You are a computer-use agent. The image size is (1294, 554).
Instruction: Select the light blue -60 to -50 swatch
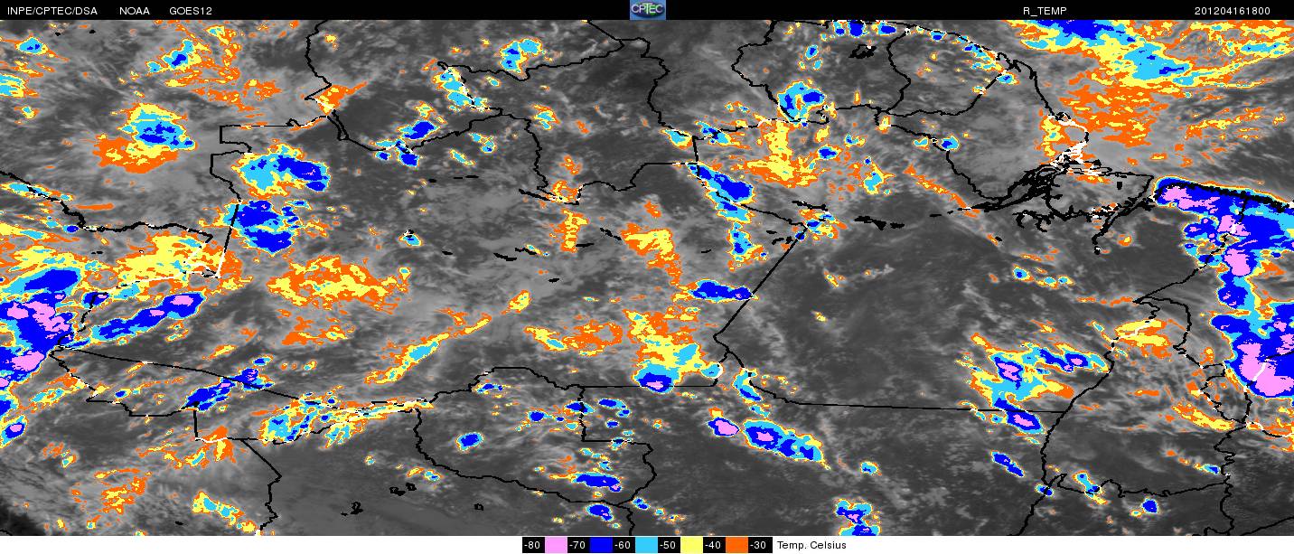(646, 545)
